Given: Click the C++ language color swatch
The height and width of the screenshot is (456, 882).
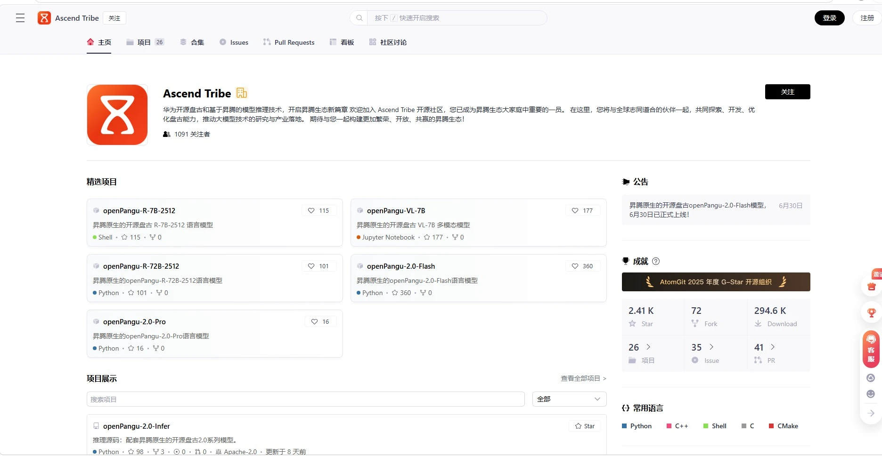Looking at the screenshot, I should point(669,426).
